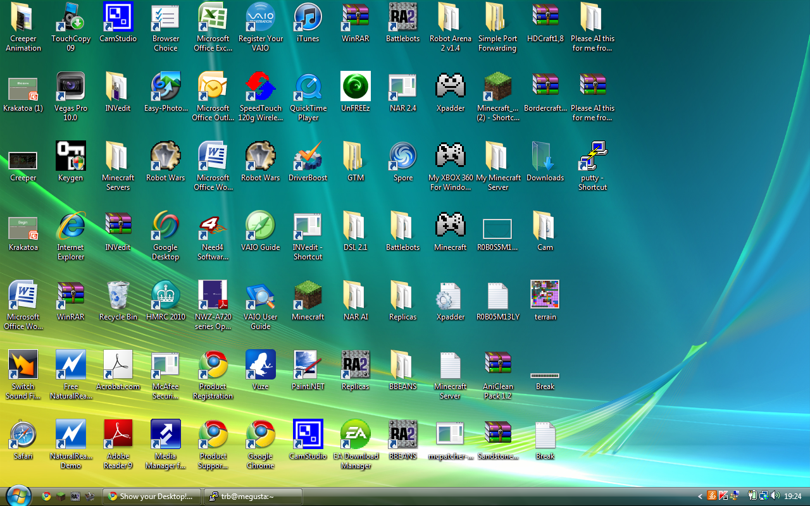Image resolution: width=810 pixels, height=506 pixels.
Task: Launch iTunes from the desktop
Action: (x=308, y=17)
